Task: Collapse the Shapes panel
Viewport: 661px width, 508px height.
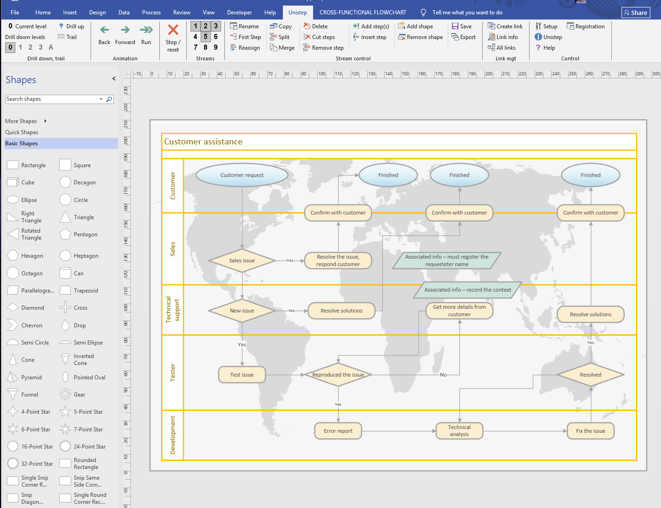Action: pyautogui.click(x=114, y=79)
